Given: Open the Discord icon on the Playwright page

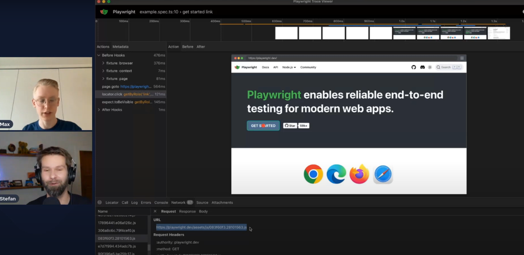Looking at the screenshot, I should point(422,67).
